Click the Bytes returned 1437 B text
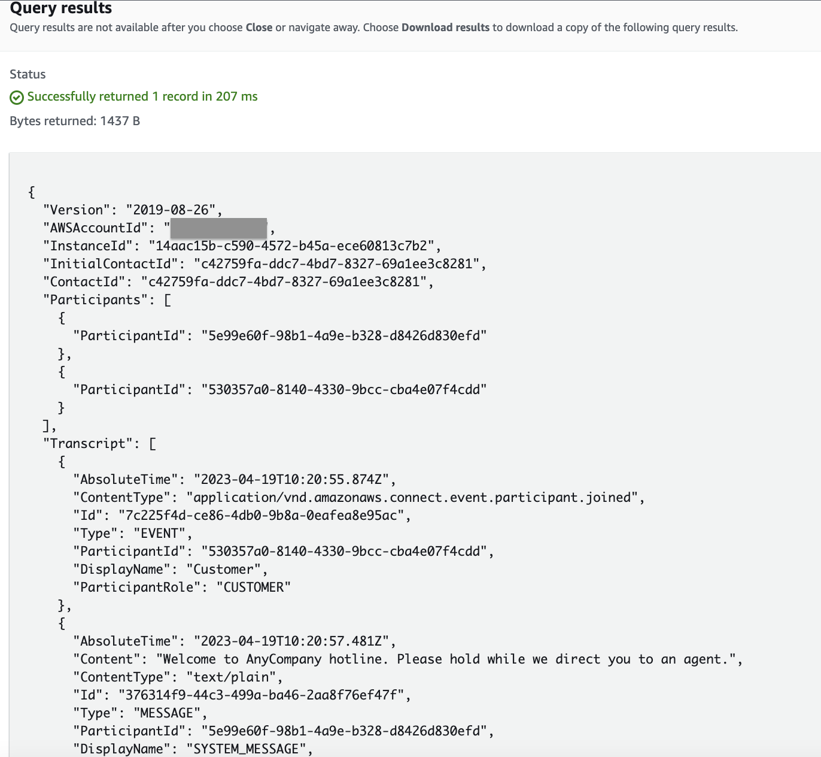Screen dimensions: 821x757 tap(75, 121)
